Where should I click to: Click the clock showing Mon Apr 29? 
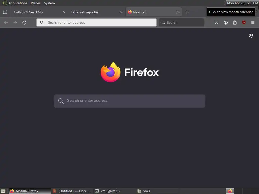click(x=242, y=3)
